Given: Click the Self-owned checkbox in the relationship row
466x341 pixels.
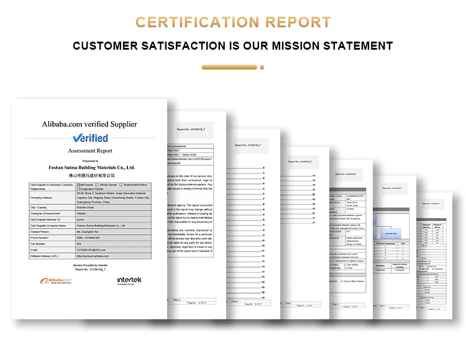Looking at the screenshot, I should 78,184.
